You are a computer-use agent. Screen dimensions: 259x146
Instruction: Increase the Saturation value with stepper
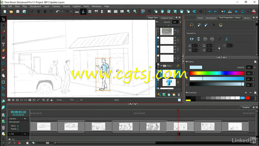[x=253, y=79]
